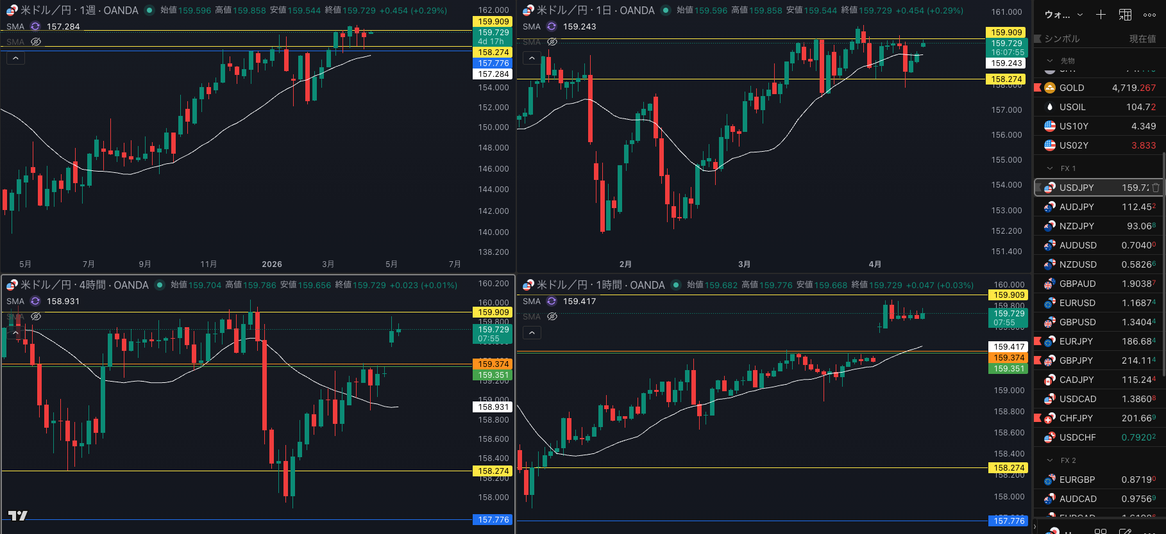Select EURUSD in the watchlist

[x=1077, y=303]
